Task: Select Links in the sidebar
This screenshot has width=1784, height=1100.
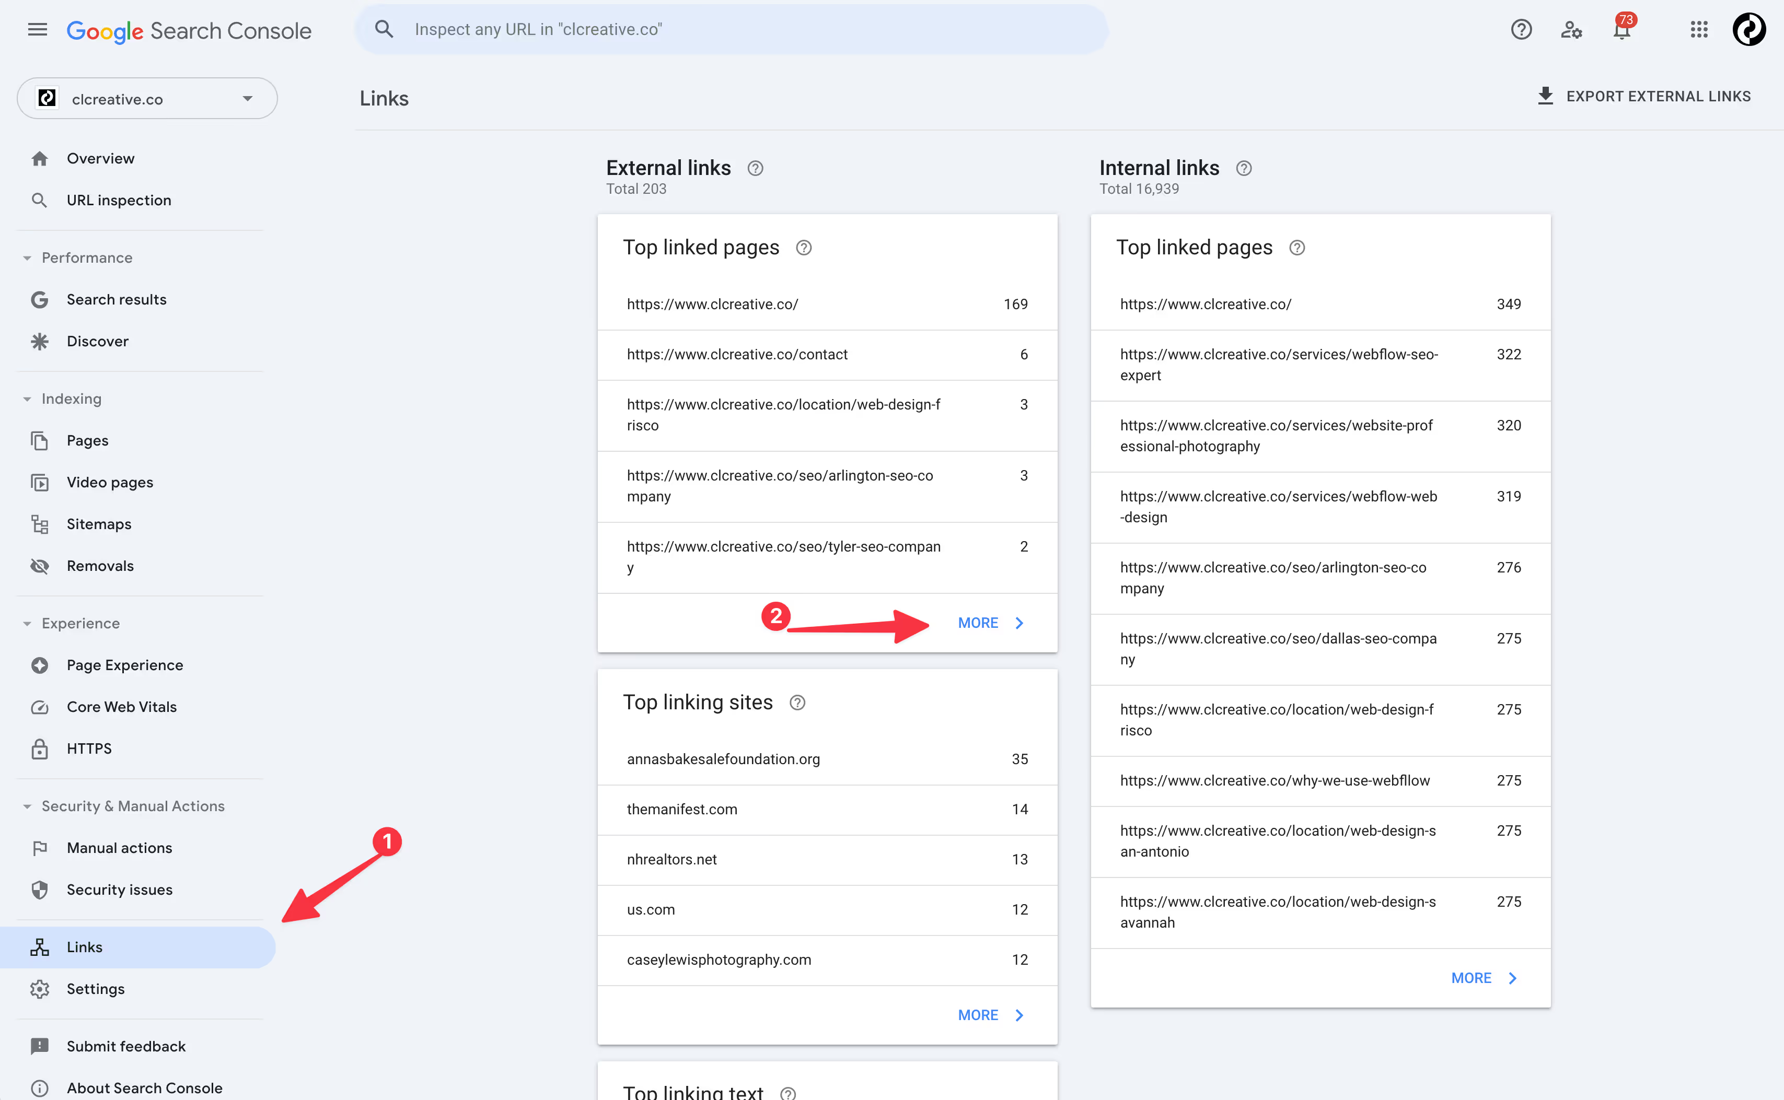Action: (137, 946)
